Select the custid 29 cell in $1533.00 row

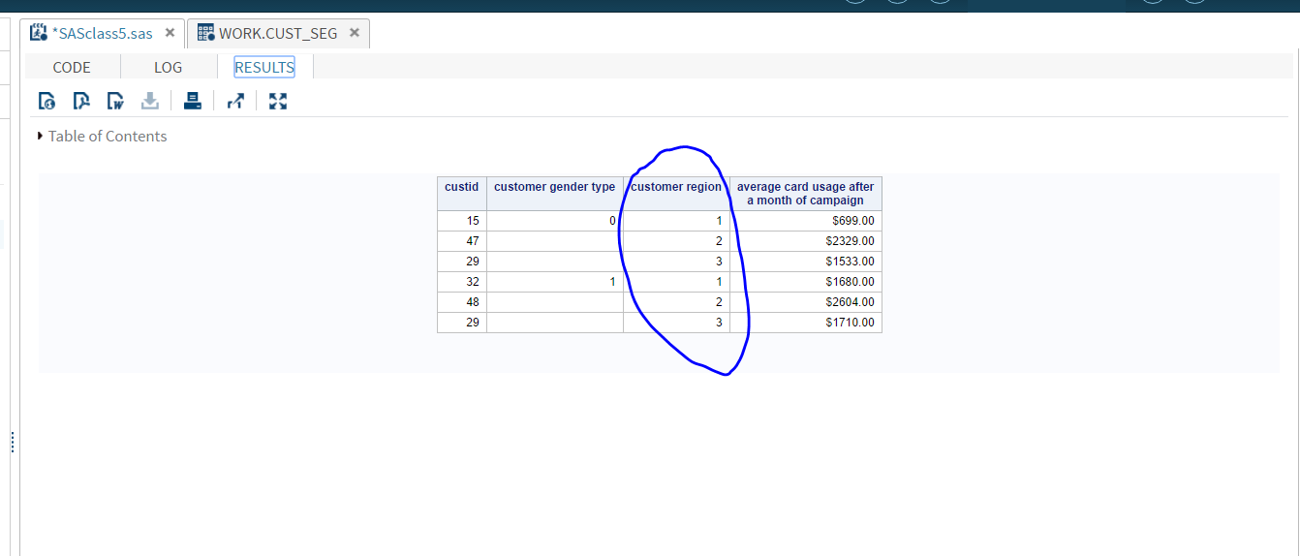462,262
